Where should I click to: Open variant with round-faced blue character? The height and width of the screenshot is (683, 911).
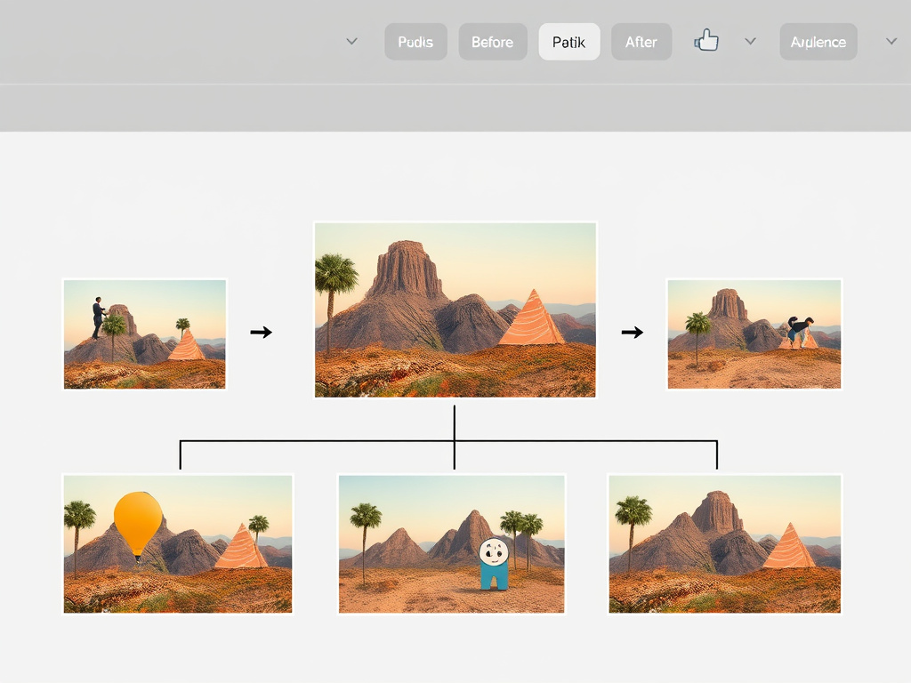click(x=451, y=543)
